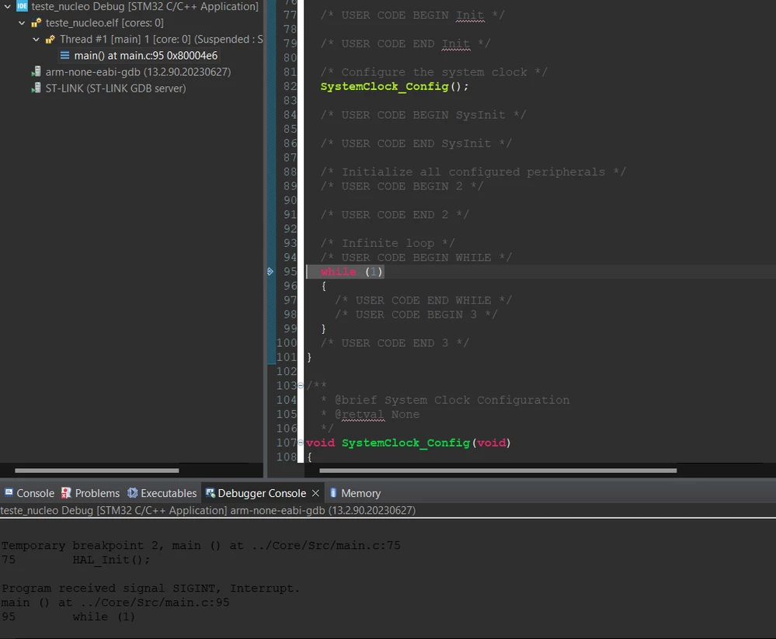Click the Thread #1 suspended thread icon

pyautogui.click(x=50, y=39)
